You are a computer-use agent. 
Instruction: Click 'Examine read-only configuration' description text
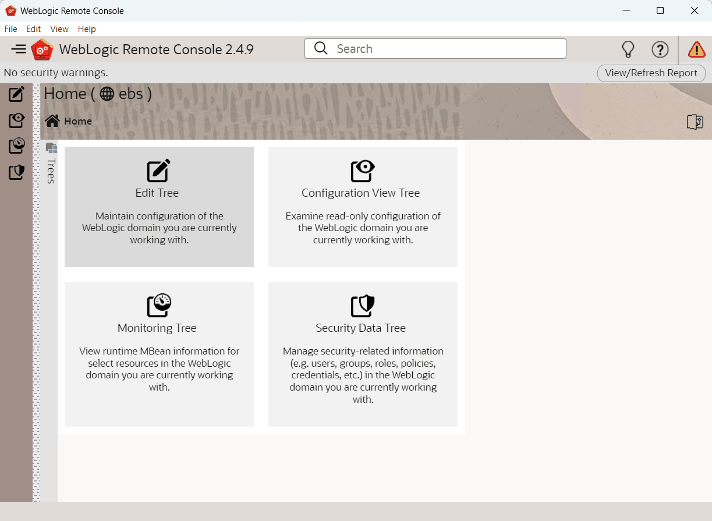tap(363, 216)
